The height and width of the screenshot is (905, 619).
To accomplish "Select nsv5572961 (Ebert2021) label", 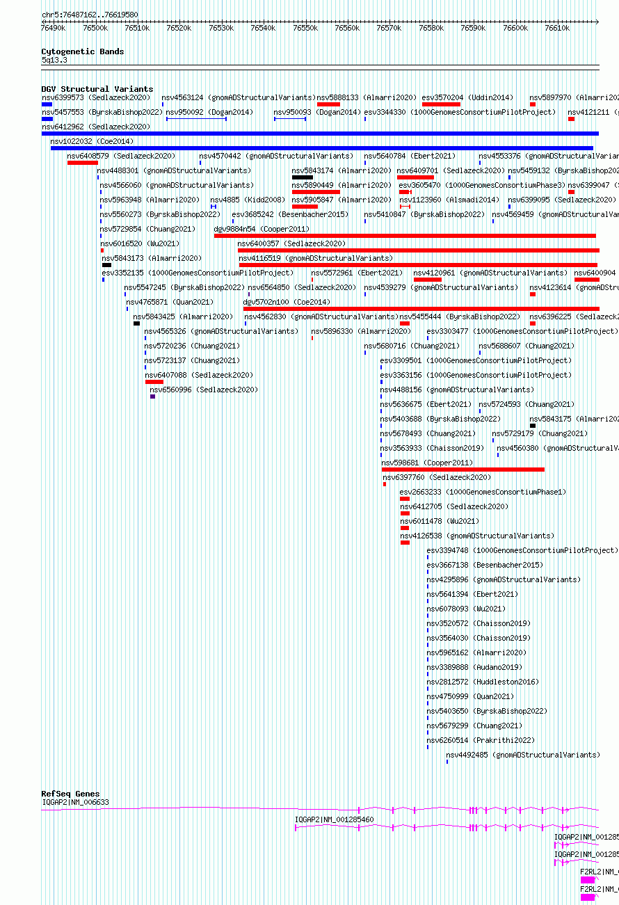I will tap(356, 273).
